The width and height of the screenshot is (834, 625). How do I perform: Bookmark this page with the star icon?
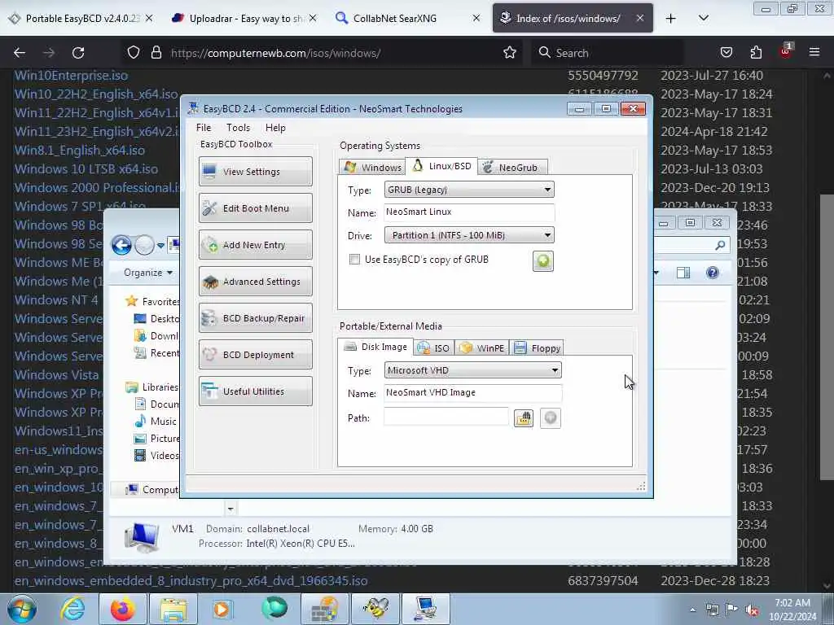pos(510,53)
